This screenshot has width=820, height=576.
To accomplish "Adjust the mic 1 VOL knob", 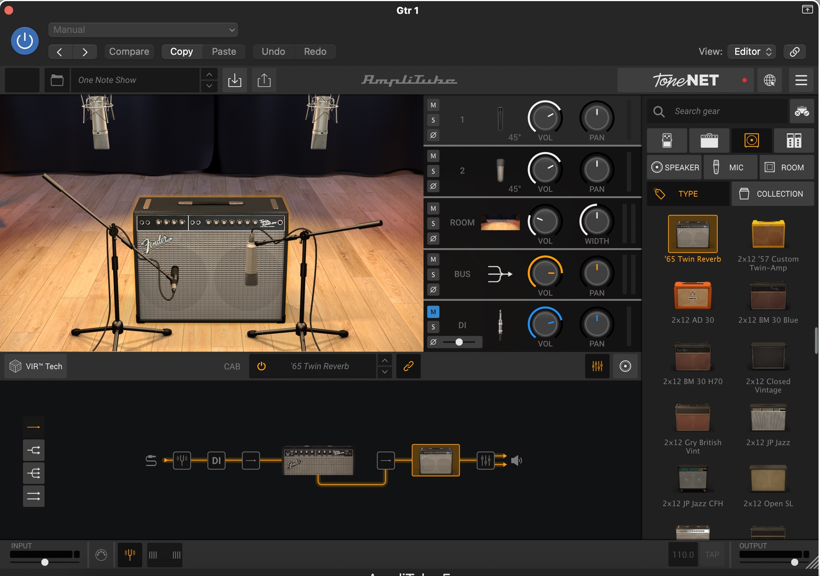I will [545, 118].
